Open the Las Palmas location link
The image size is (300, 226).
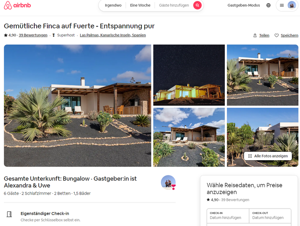(x=113, y=35)
